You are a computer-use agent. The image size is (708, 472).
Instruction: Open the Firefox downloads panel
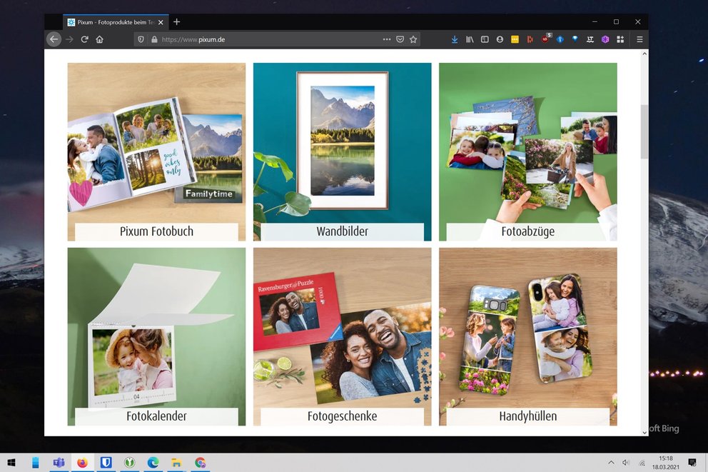[455, 39]
